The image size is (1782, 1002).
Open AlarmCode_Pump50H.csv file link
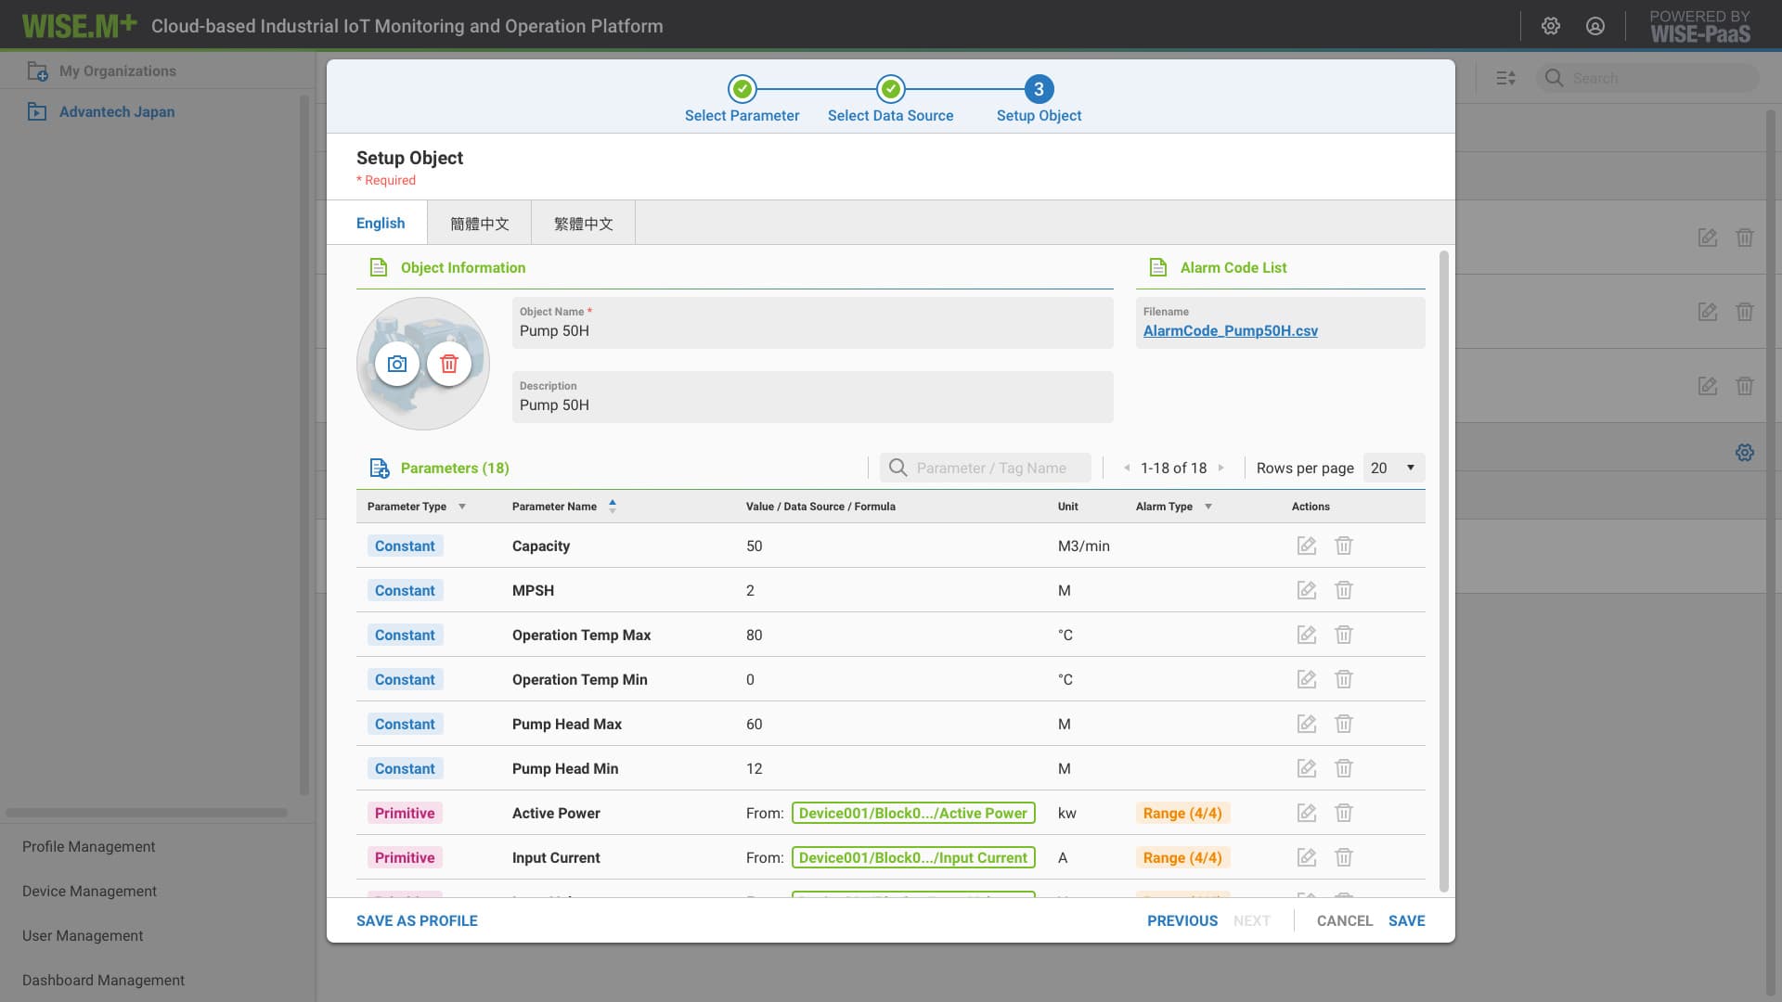(x=1230, y=331)
